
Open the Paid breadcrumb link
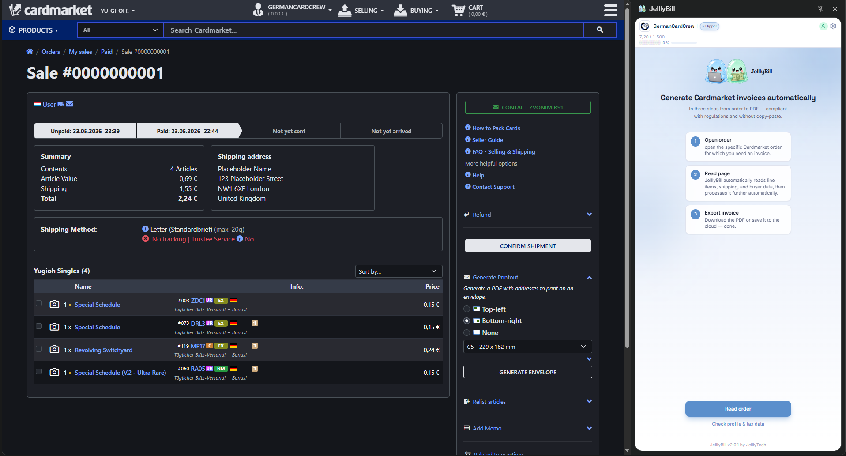tap(107, 52)
